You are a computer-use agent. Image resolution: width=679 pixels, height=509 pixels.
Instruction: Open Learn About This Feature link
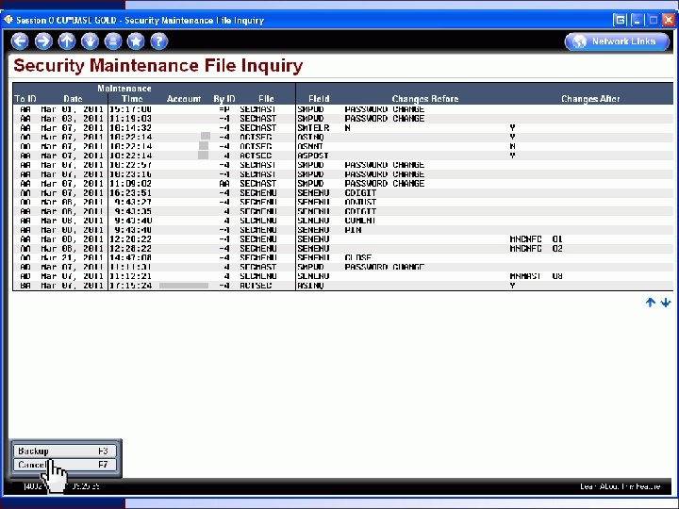(x=621, y=486)
